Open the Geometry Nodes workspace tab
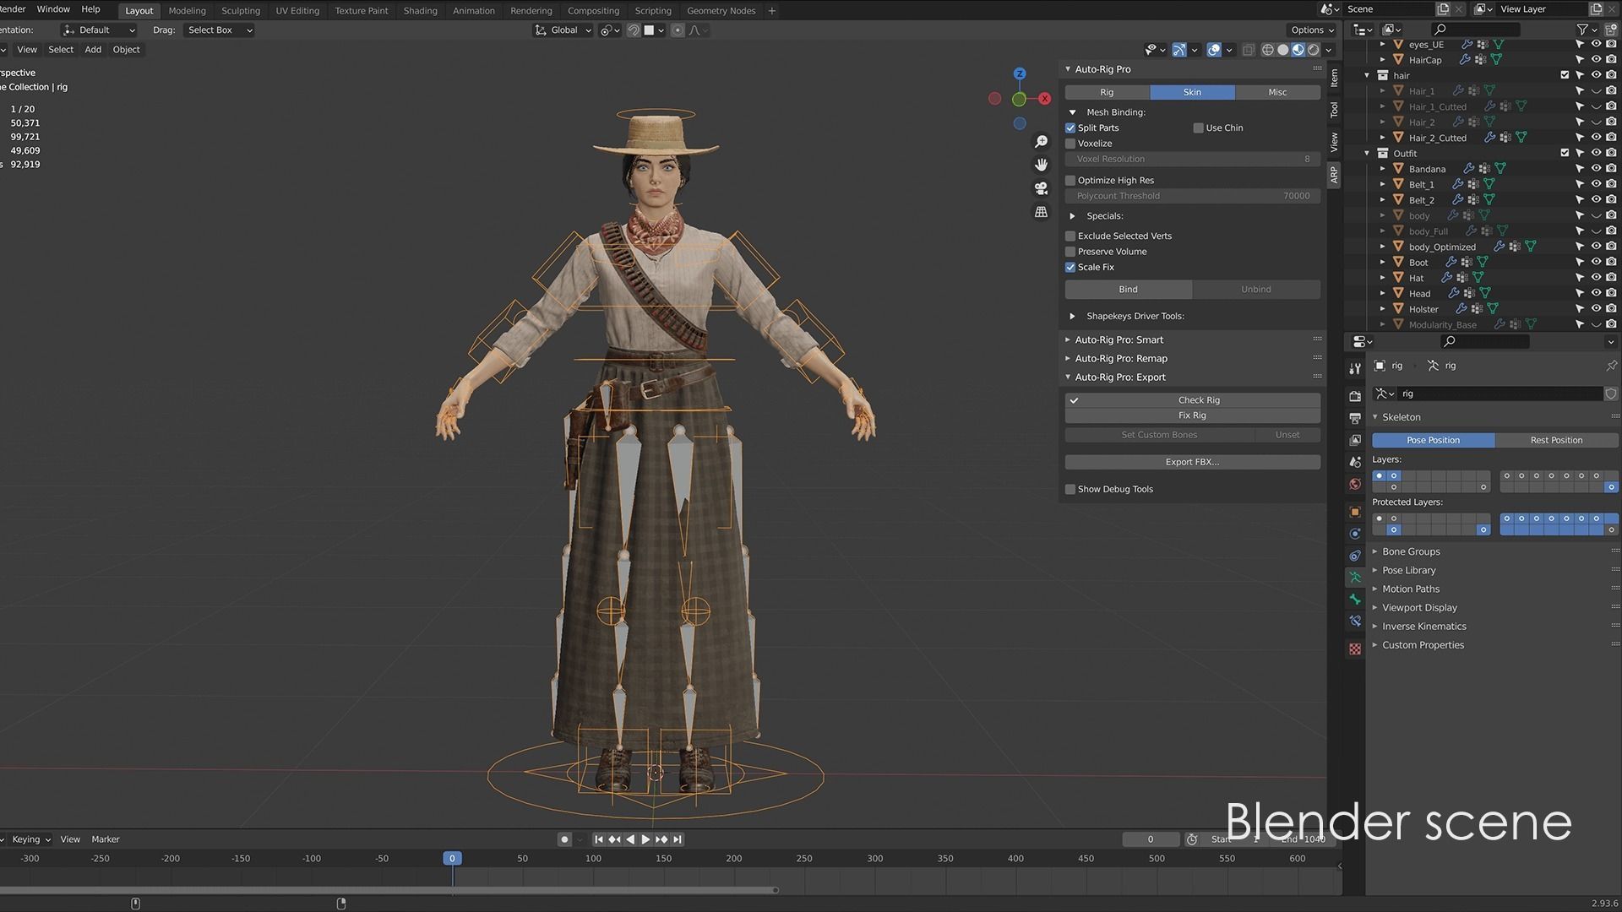Screen dimensions: 1622x912 pos(721,11)
